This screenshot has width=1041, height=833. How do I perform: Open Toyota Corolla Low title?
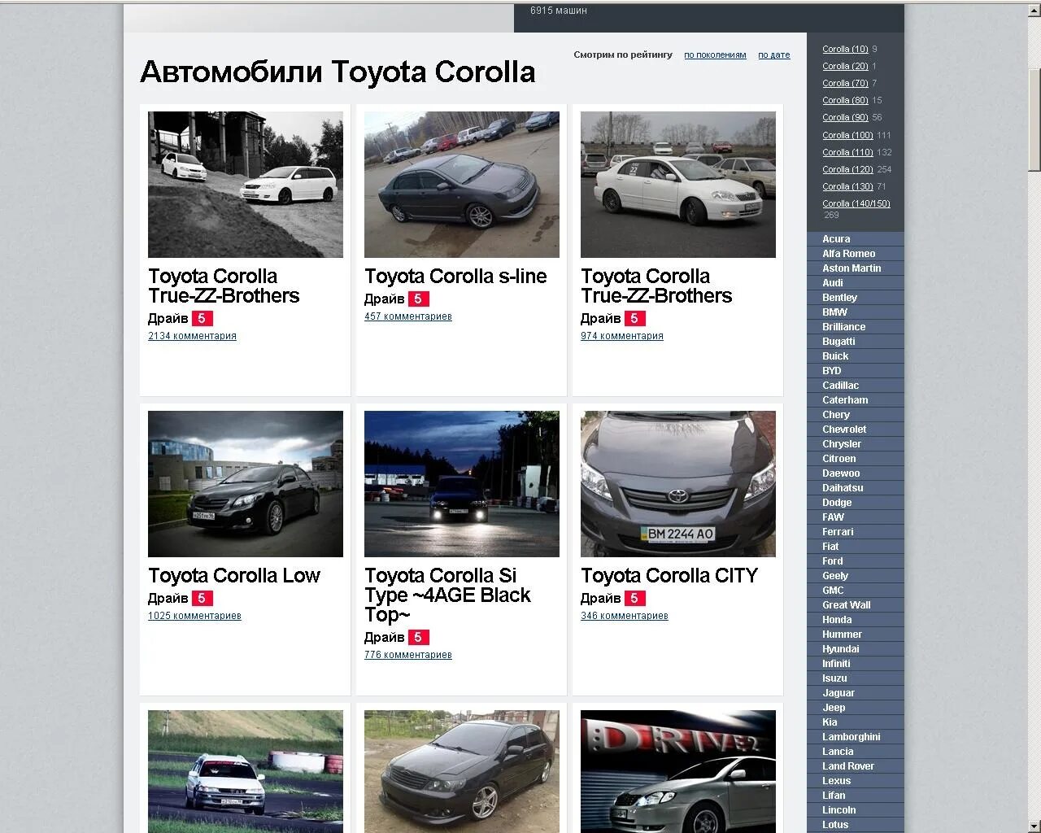pyautogui.click(x=234, y=576)
